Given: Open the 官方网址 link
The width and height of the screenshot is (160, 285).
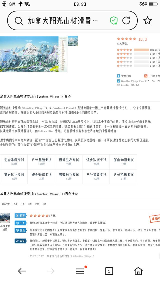Looking at the screenshot, I should click(126, 76).
